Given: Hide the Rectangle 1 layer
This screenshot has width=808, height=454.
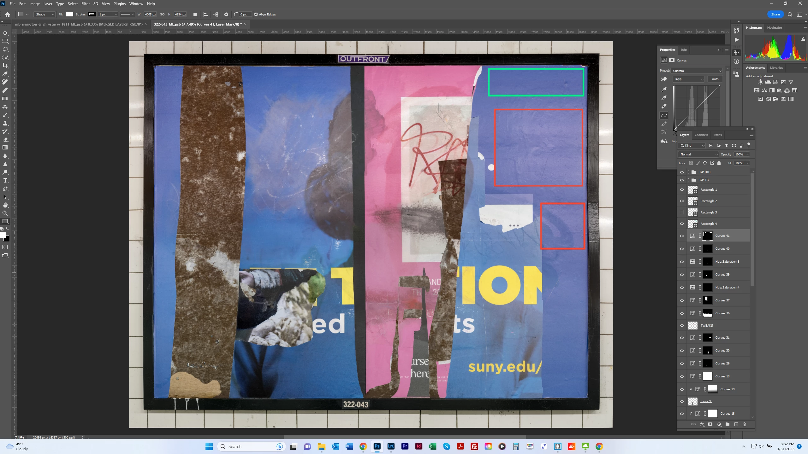Looking at the screenshot, I should 682,190.
